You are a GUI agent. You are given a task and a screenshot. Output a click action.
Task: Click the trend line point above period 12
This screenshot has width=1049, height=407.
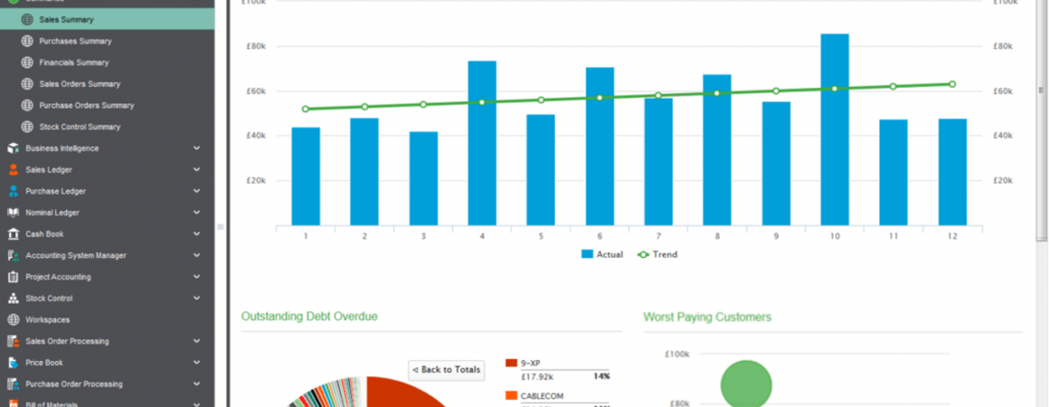[x=952, y=84]
